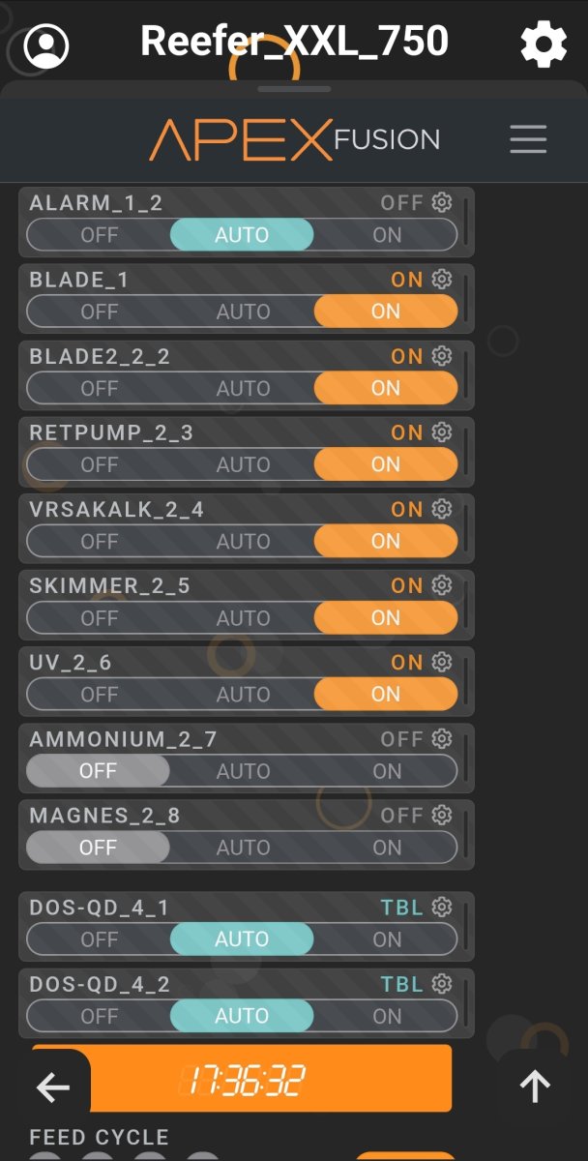The height and width of the screenshot is (1161, 588).
Task: Turn AMMONIUM_2_7 to ON
Action: click(x=386, y=771)
